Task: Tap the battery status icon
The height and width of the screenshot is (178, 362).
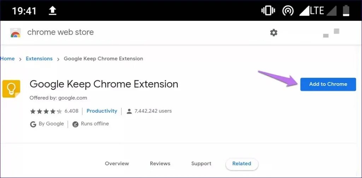Action: (346, 11)
